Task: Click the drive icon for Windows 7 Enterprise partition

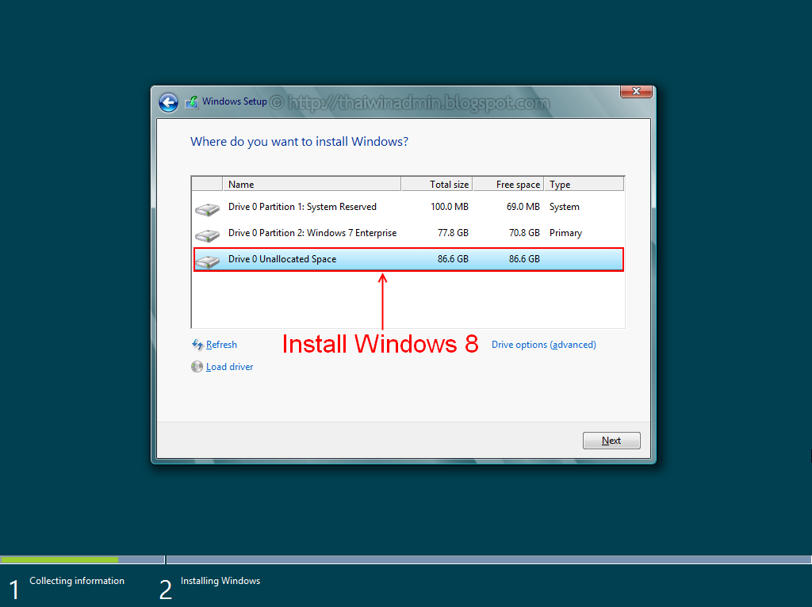Action: [208, 235]
